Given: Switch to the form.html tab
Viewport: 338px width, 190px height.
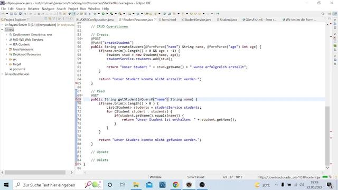Looking at the screenshot, I should (x=167, y=20).
